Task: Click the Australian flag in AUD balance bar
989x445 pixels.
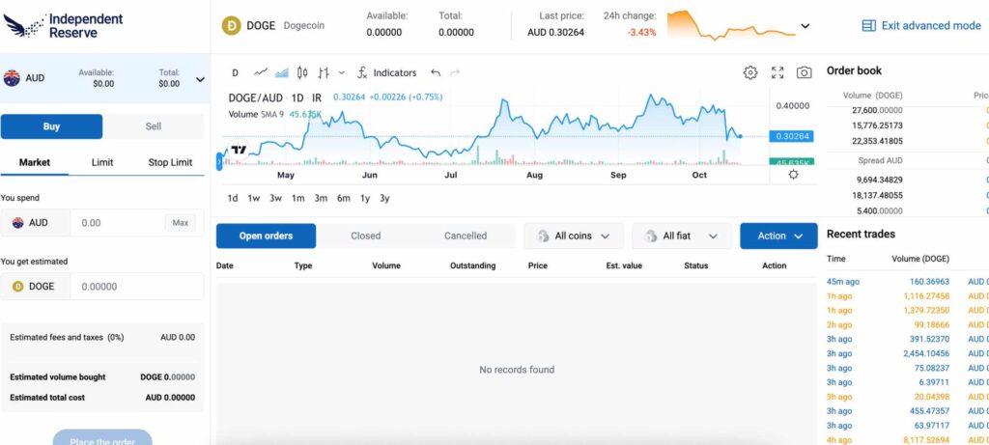Action: pyautogui.click(x=12, y=78)
